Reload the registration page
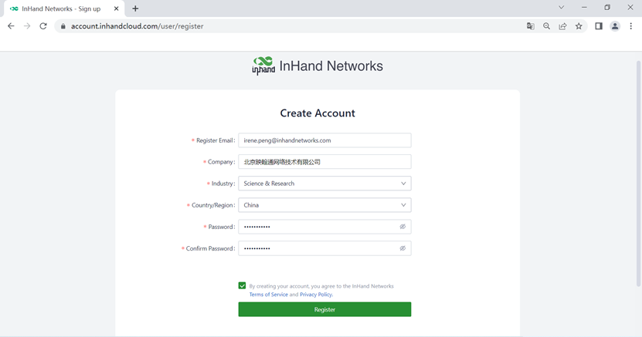This screenshot has width=642, height=337. pos(43,26)
